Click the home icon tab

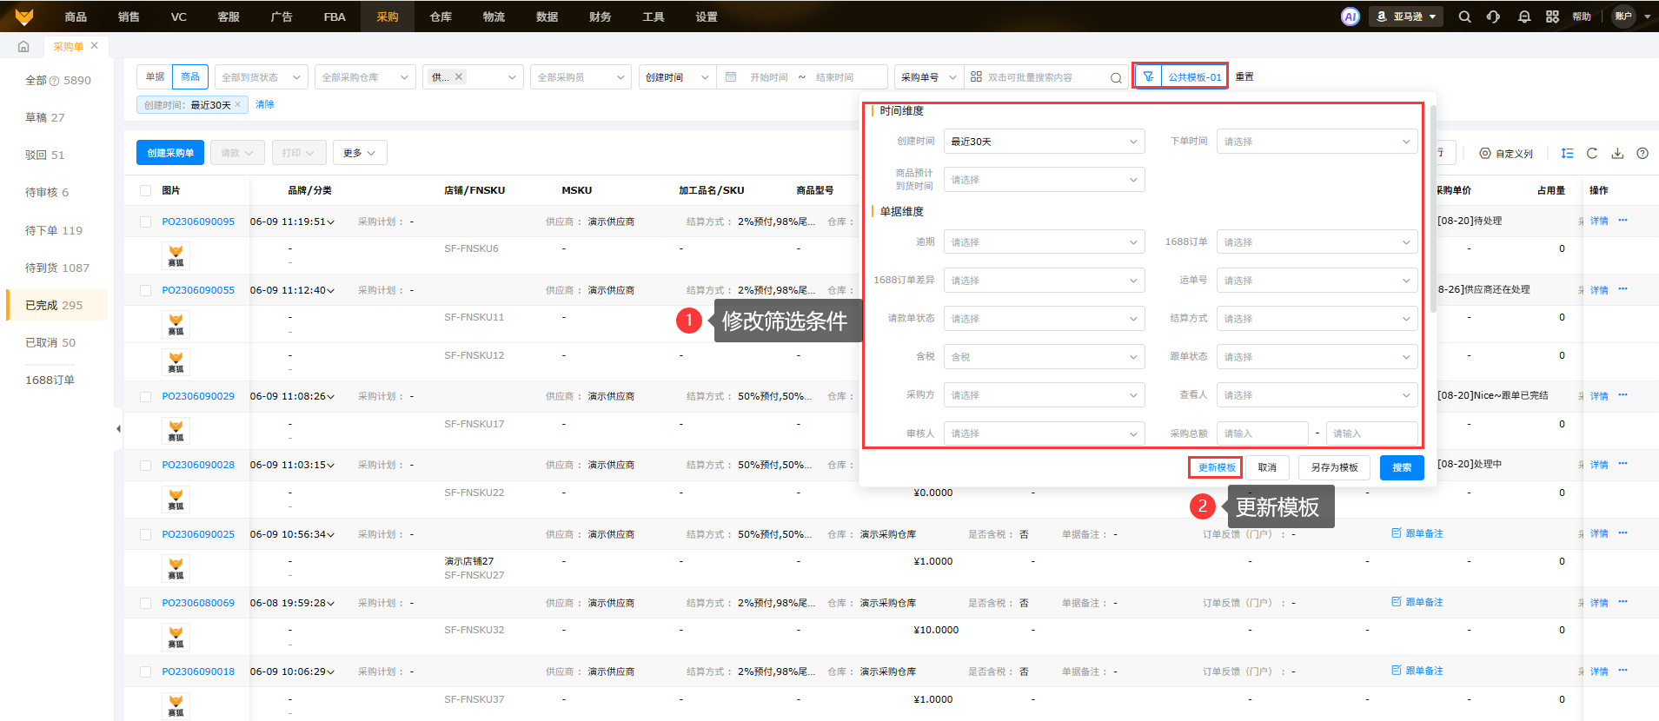(x=23, y=46)
